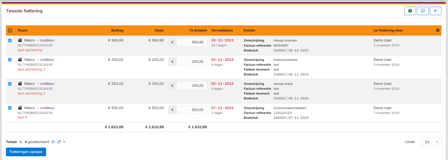The width and height of the screenshot is (448, 160).
Task: Open crediteur link in the Inkoop diversen row
Action: coord(47,40)
